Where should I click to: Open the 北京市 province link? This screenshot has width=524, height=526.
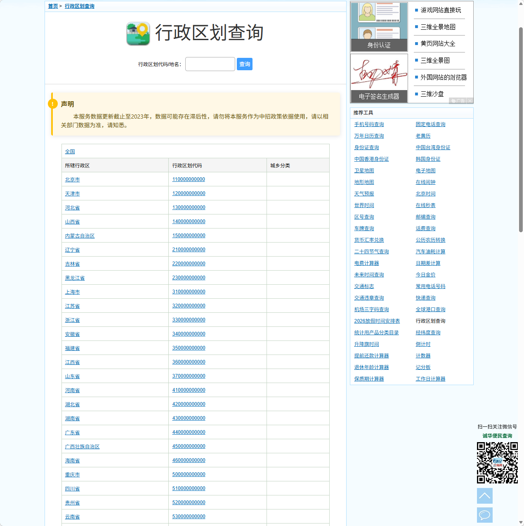pyautogui.click(x=72, y=179)
